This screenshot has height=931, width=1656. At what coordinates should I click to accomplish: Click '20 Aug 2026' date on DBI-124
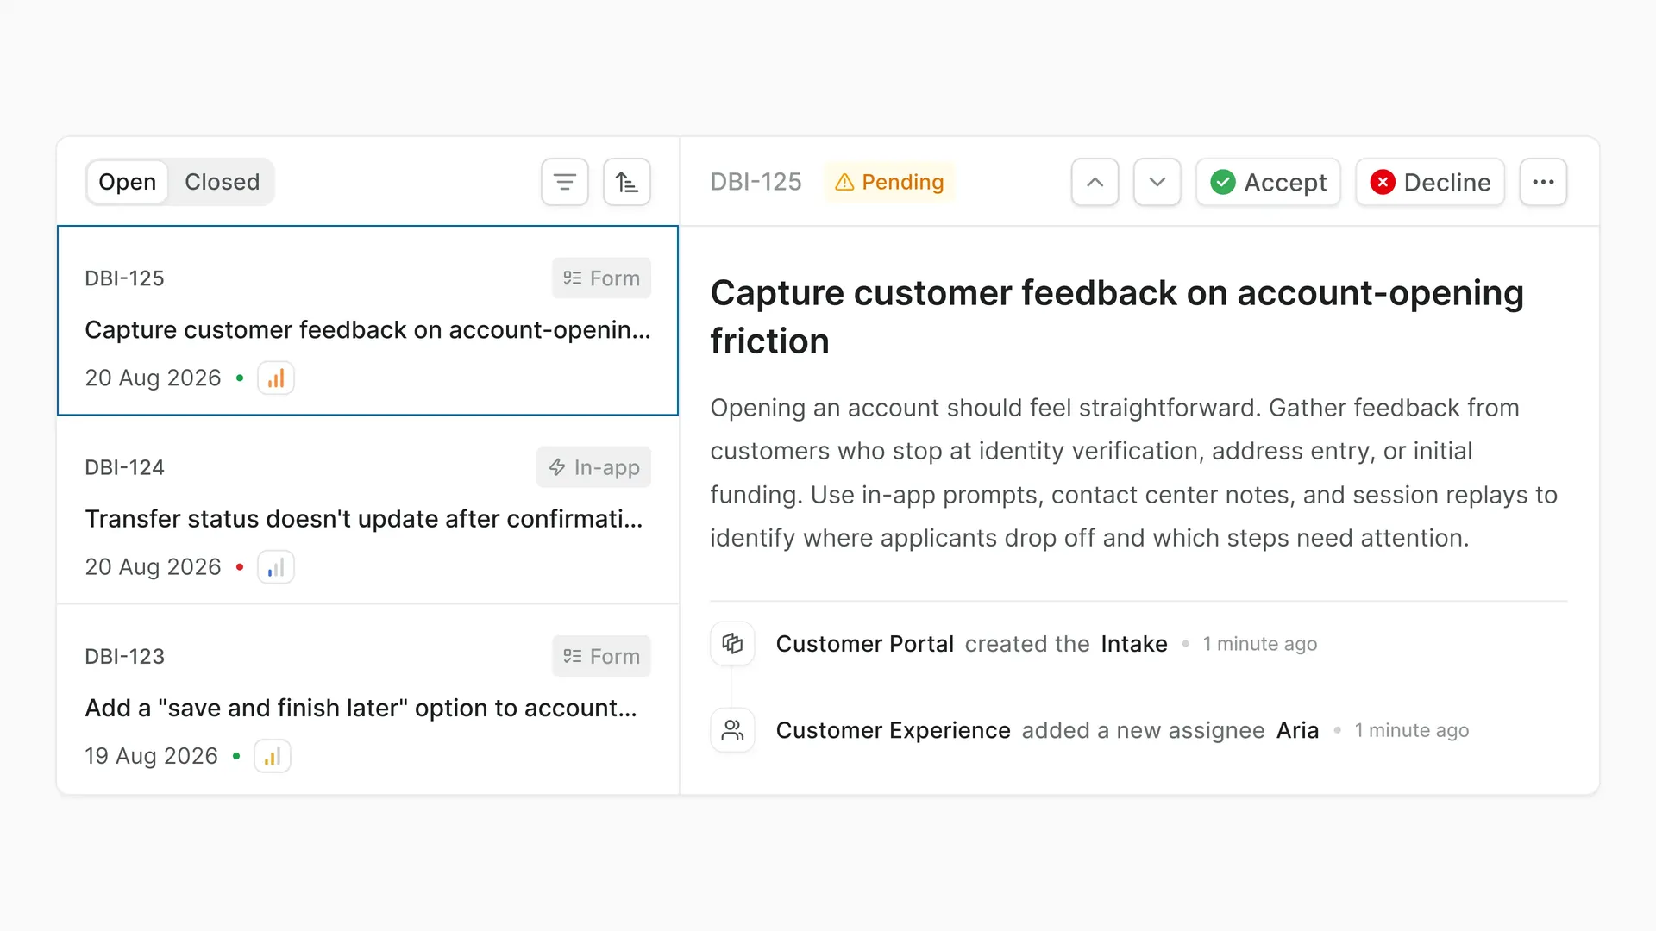click(153, 567)
